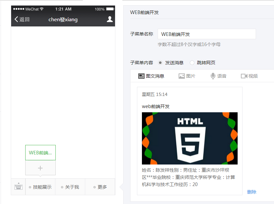The height and width of the screenshot is (204, 274).
Task: Click the 删除 delete link
Action: pyautogui.click(x=252, y=192)
